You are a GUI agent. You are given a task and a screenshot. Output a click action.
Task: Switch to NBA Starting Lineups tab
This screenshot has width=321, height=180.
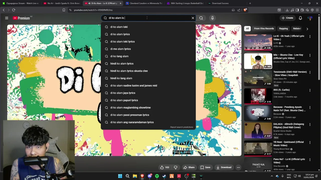coord(185,3)
